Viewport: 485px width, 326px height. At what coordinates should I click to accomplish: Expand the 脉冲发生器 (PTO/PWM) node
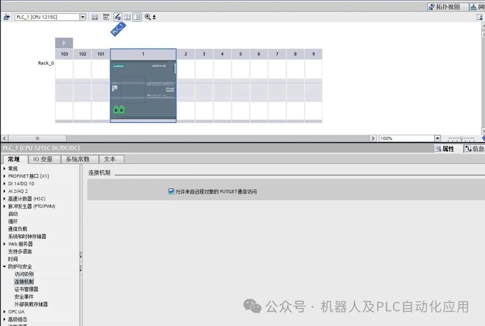click(x=4, y=206)
